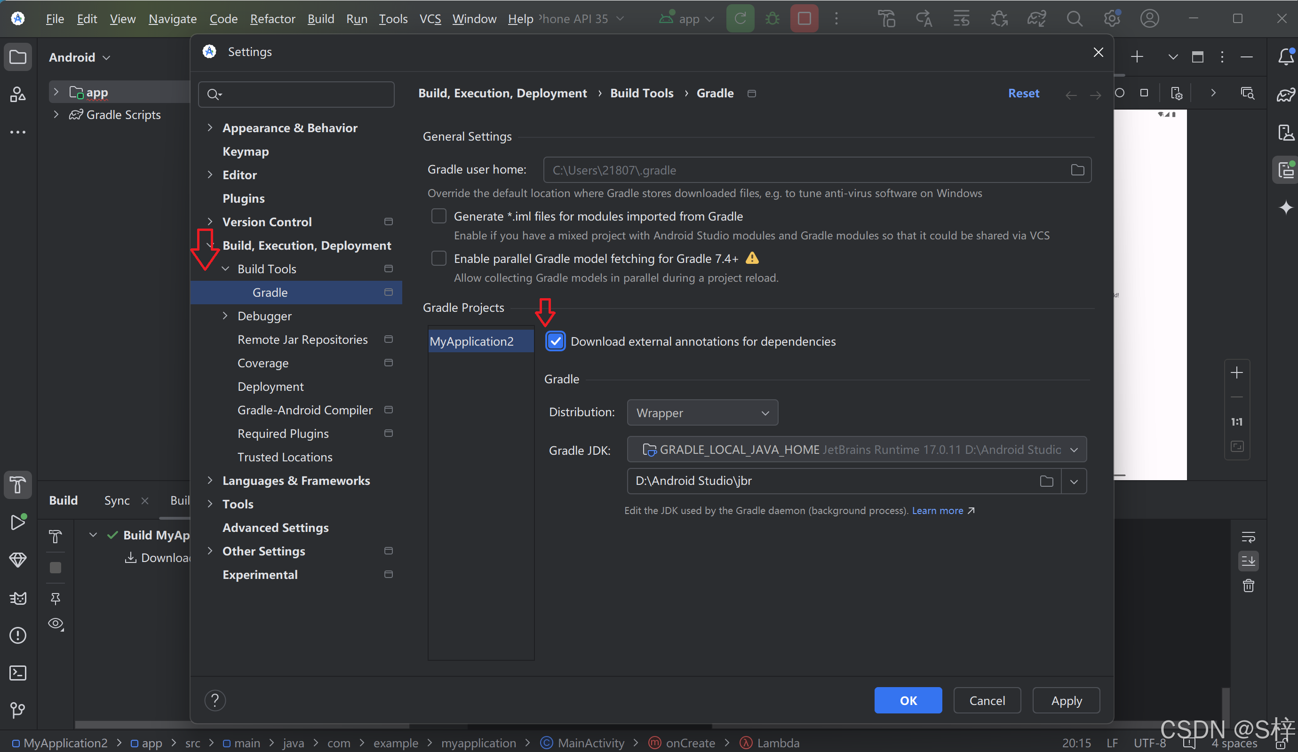Uncheck Download external annotations for dependencies
The width and height of the screenshot is (1298, 752).
pyautogui.click(x=555, y=341)
